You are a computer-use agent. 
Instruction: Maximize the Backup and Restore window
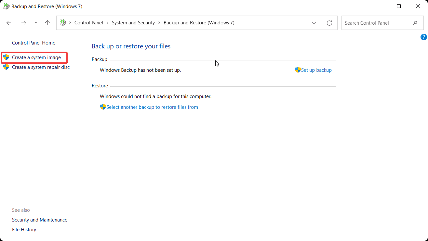pos(399,6)
